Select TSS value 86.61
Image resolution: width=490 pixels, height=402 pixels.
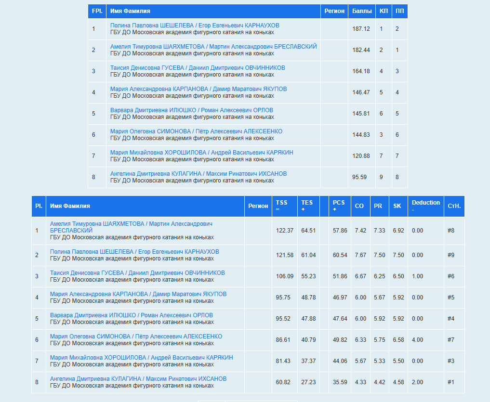point(283,340)
